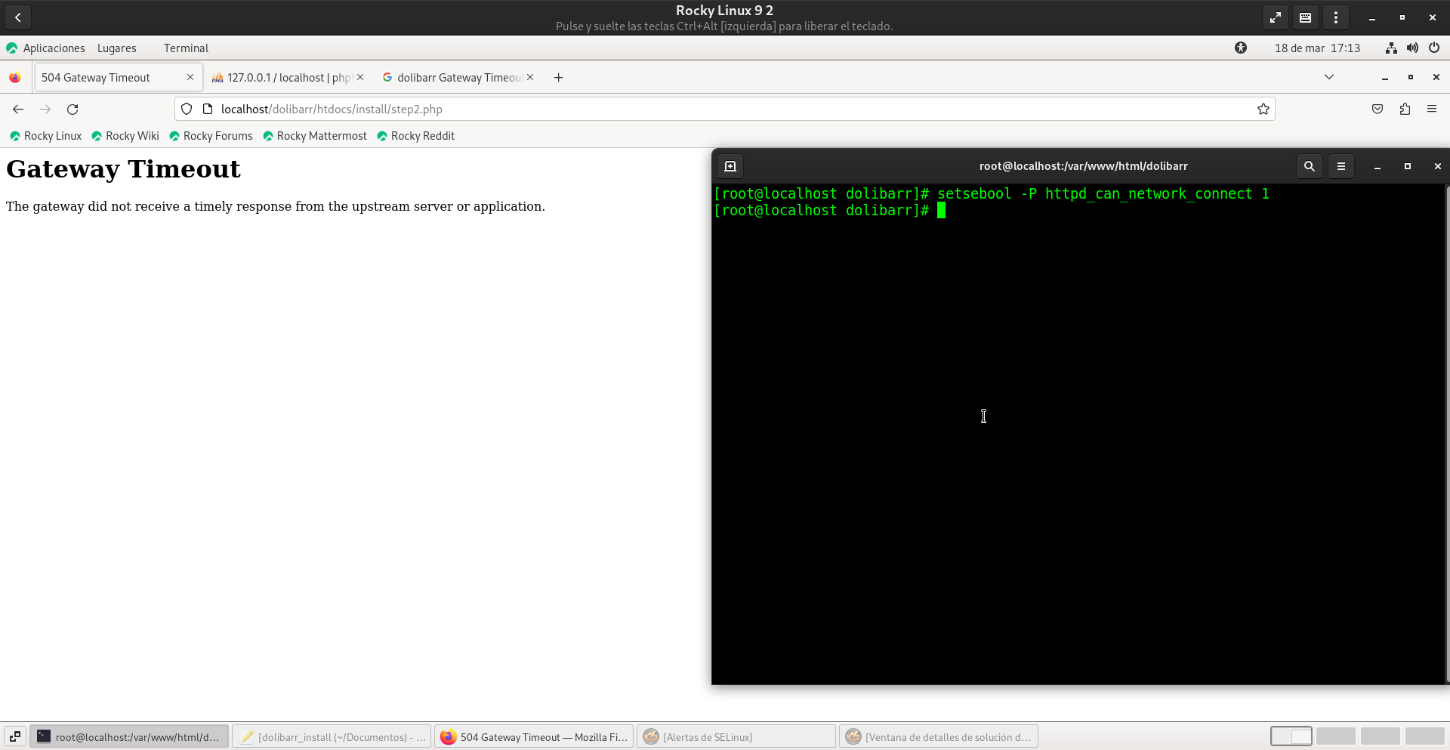This screenshot has height=750, width=1450.
Task: Open the Firefox hamburger application menu
Action: coord(1431,110)
